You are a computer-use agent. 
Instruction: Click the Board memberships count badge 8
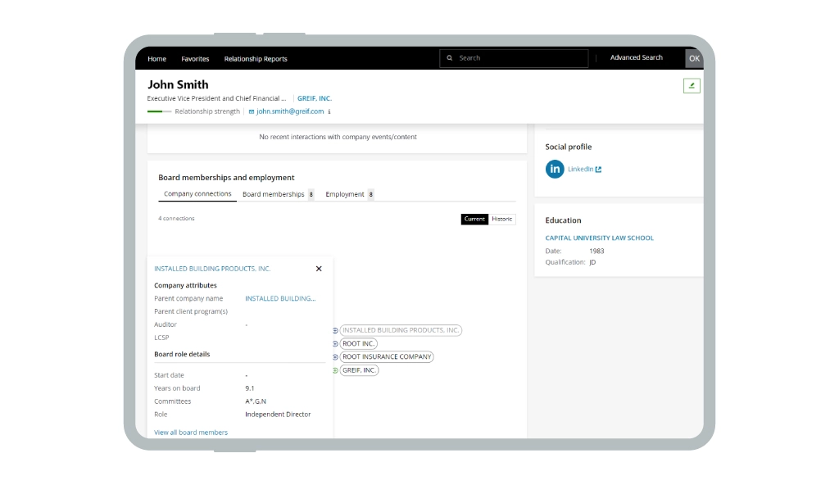coord(311,194)
